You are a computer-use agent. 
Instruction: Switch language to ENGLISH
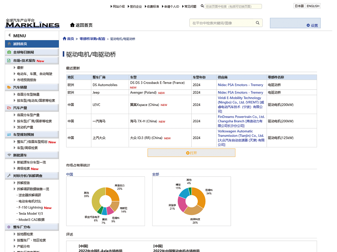coord(313,6)
